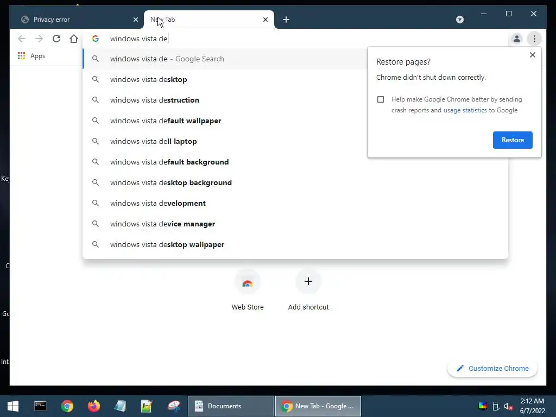The width and height of the screenshot is (556, 417).
Task: Choose 'windows vista desktop background' suggestion
Action: pyautogui.click(x=295, y=182)
